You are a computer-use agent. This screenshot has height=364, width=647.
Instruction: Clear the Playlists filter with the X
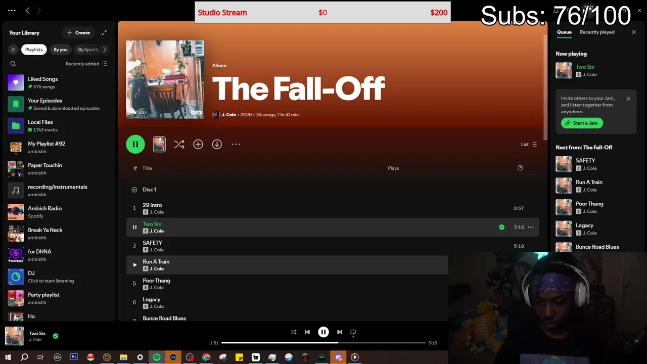pos(13,50)
